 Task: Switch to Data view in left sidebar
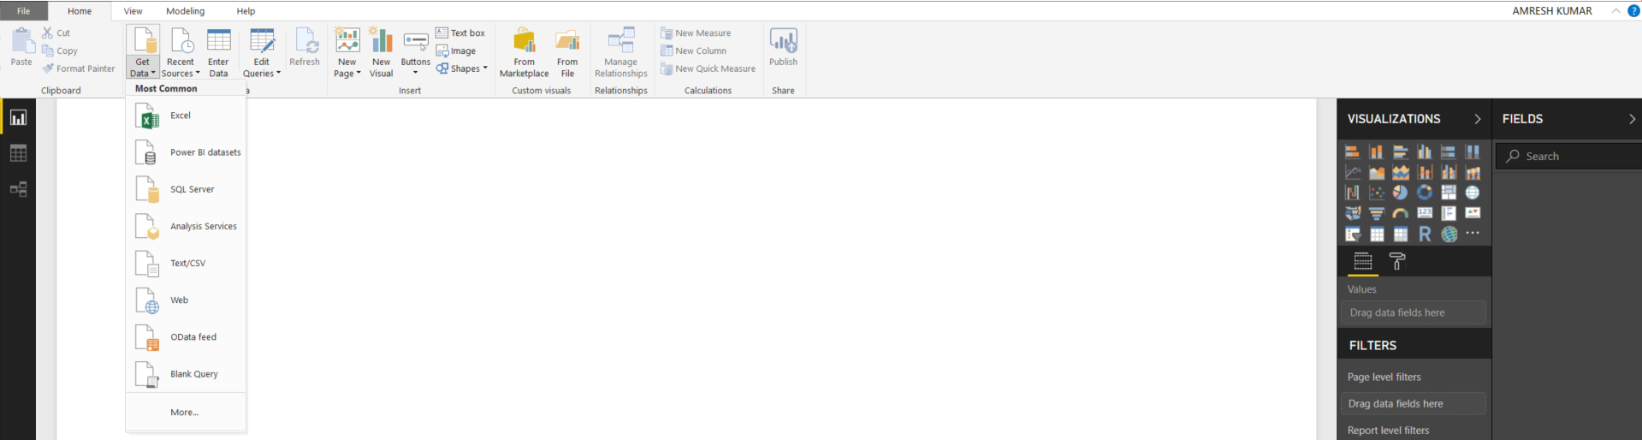18,153
